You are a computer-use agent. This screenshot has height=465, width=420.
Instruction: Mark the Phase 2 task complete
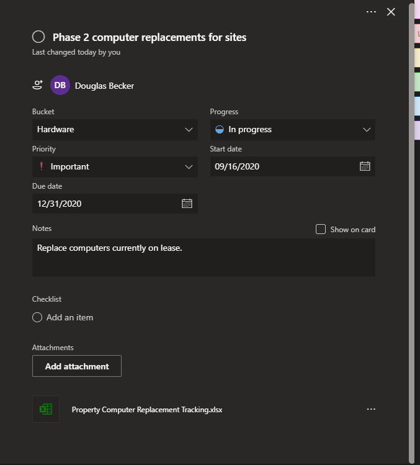click(x=38, y=37)
